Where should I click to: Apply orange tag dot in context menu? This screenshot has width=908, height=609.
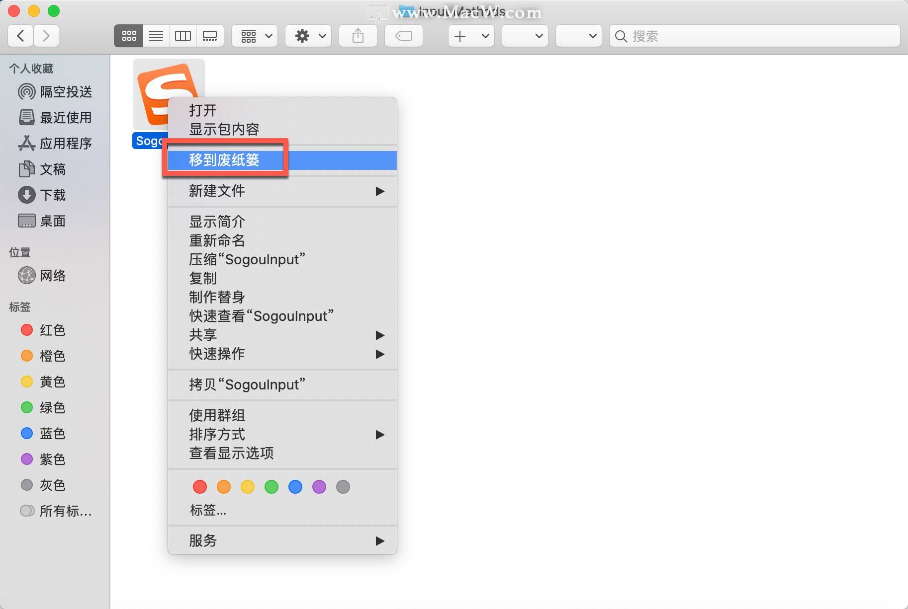tap(224, 487)
